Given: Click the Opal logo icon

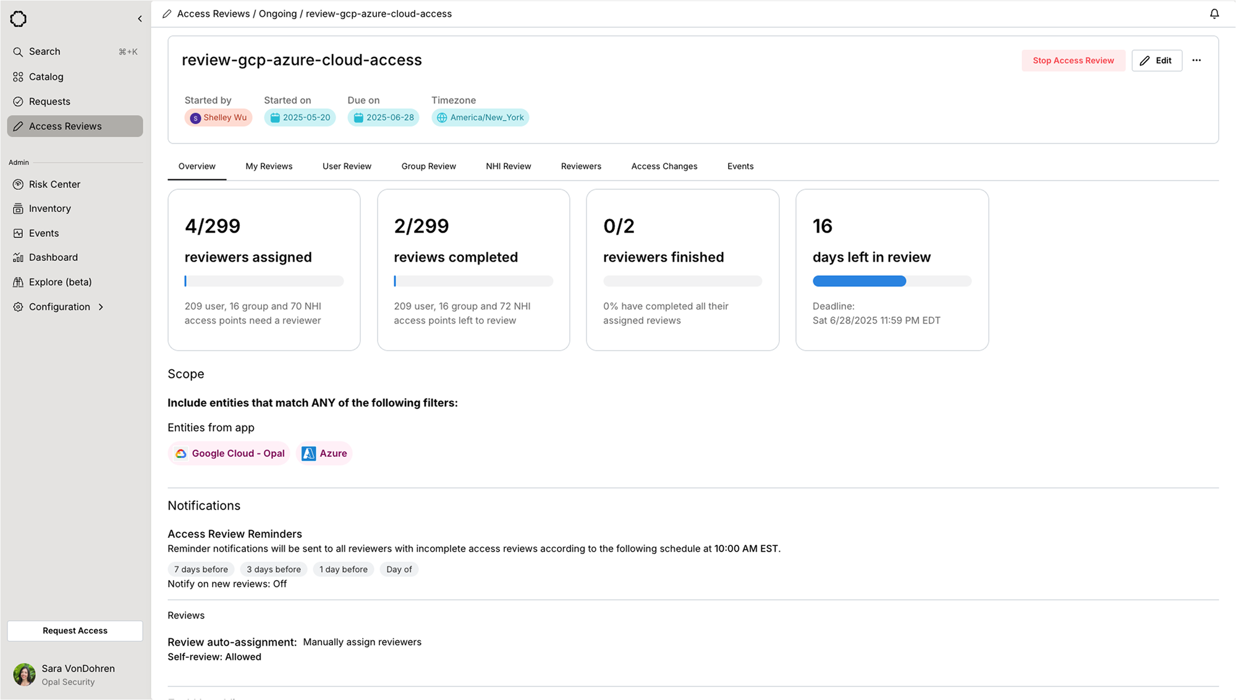Looking at the screenshot, I should 19,19.
